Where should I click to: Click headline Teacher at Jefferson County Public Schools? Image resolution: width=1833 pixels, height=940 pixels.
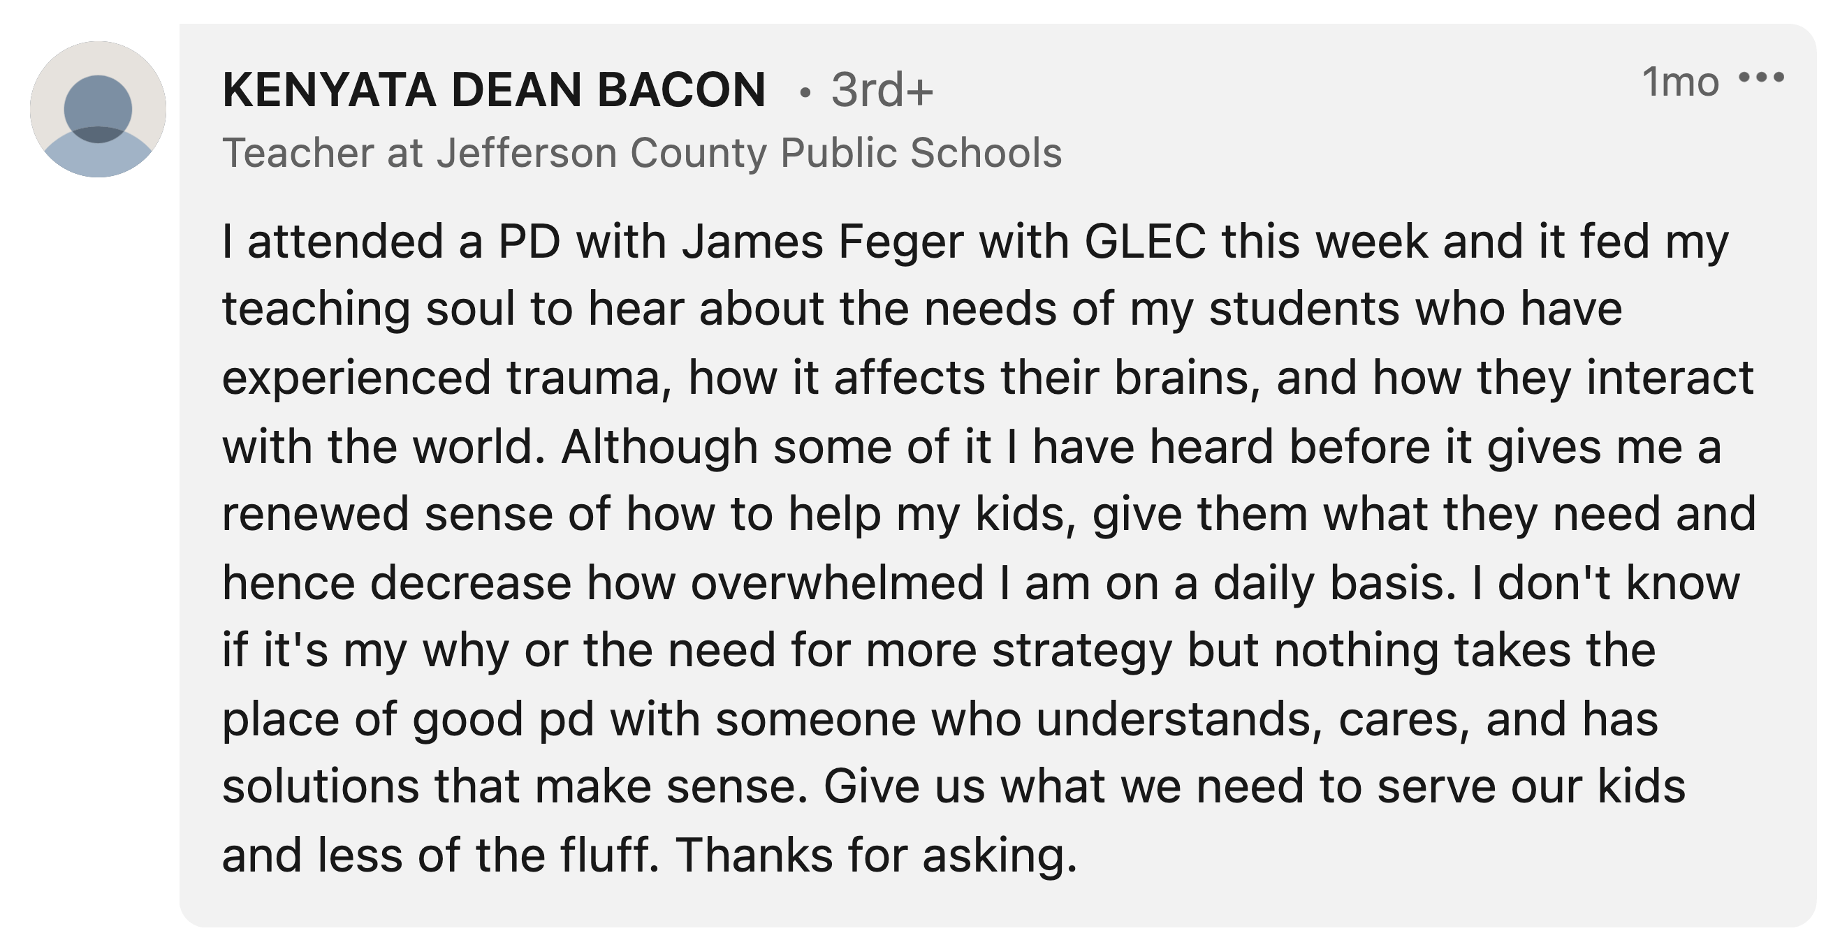click(642, 152)
